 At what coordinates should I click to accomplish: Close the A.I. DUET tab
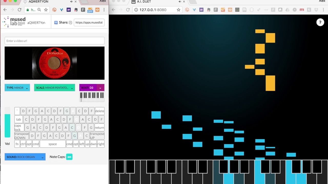[184, 2]
